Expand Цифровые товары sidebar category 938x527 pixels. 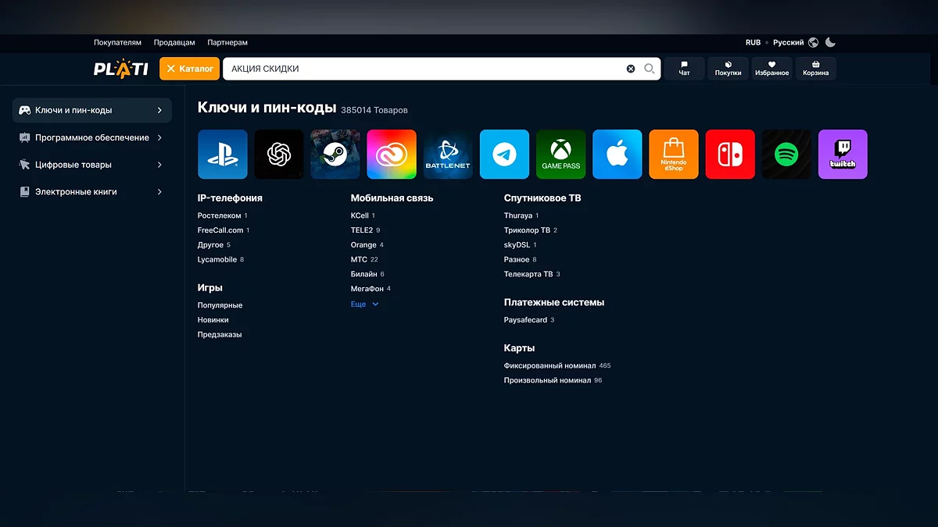point(92,165)
